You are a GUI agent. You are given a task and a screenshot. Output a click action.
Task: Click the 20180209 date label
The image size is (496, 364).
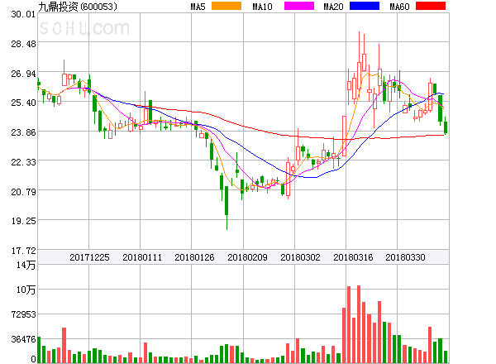[x=247, y=257]
